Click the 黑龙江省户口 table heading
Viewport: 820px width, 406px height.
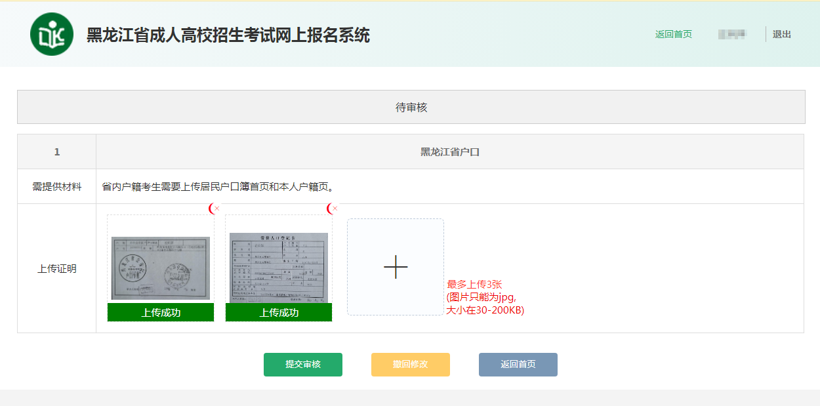click(x=450, y=152)
